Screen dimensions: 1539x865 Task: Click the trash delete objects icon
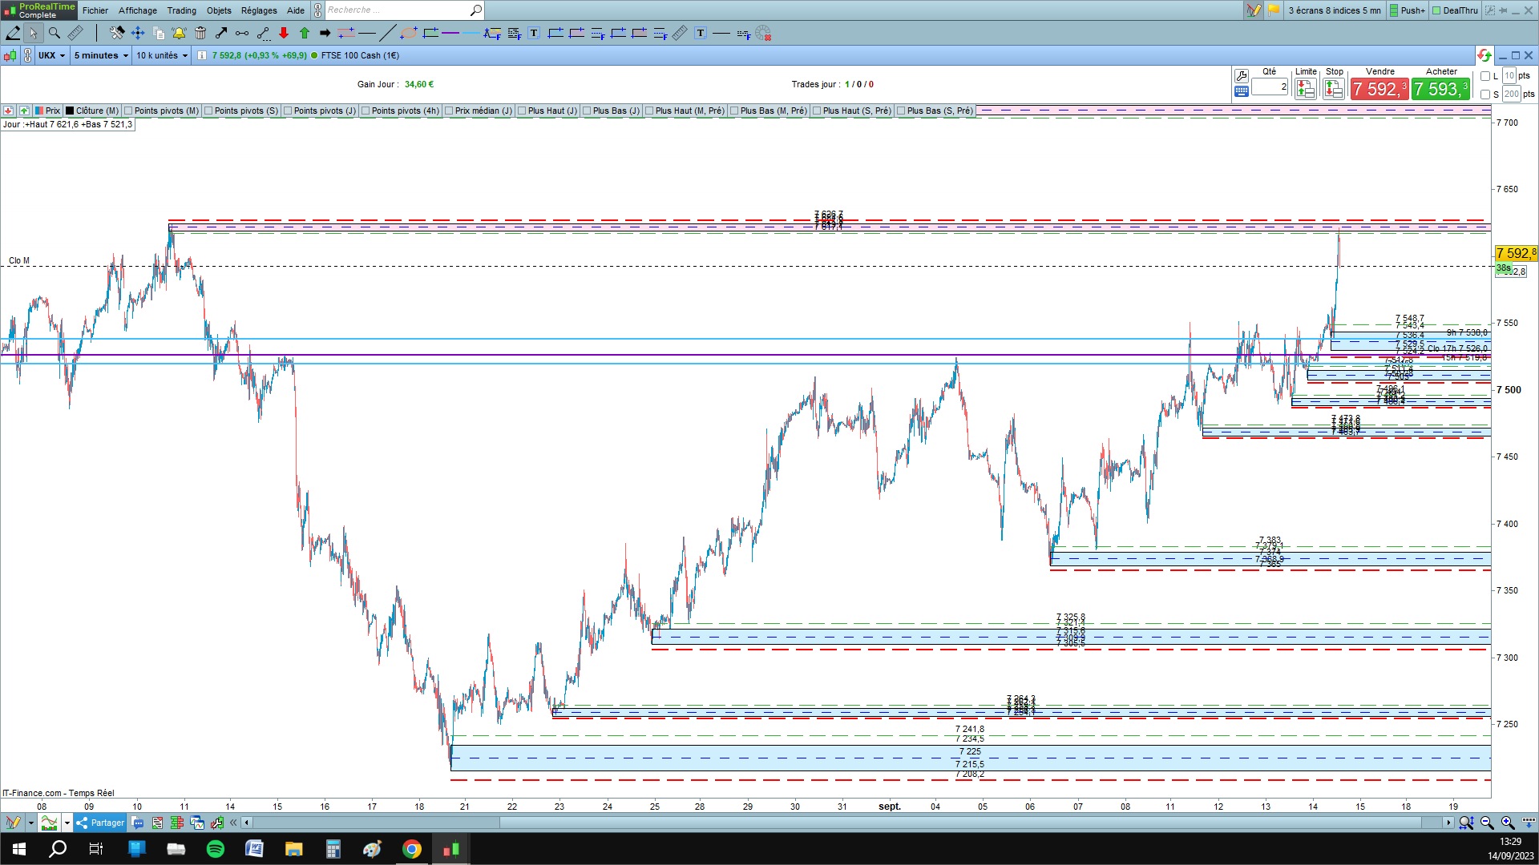200,33
